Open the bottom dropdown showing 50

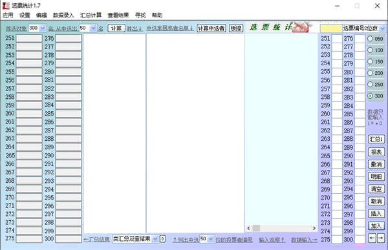[211, 239]
